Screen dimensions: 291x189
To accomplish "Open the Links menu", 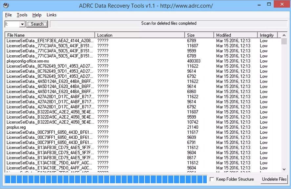I will click(51, 15).
